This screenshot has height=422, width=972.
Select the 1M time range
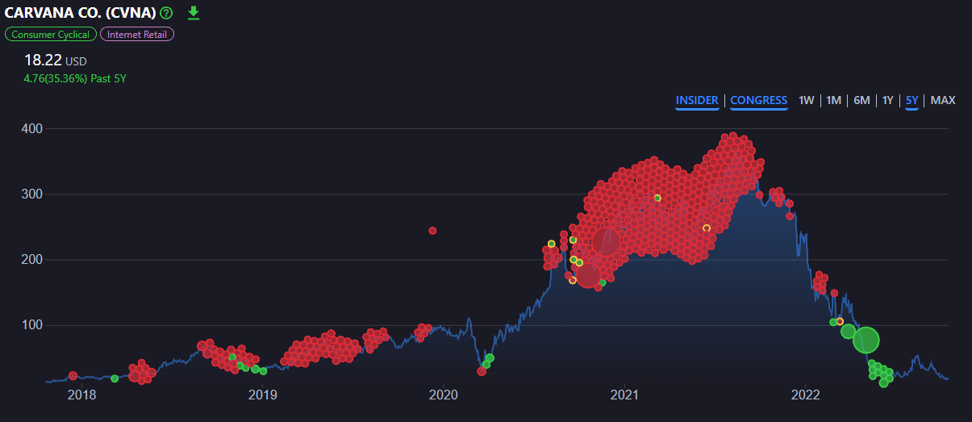pos(834,101)
